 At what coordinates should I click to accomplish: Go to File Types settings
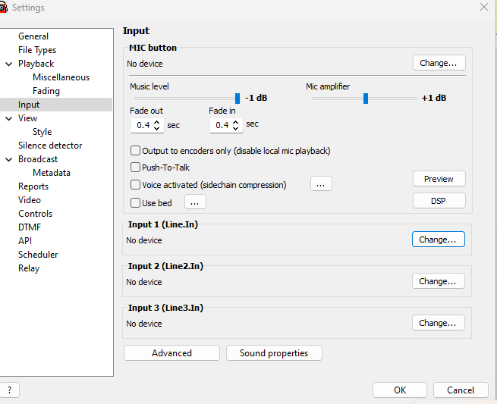coord(37,50)
